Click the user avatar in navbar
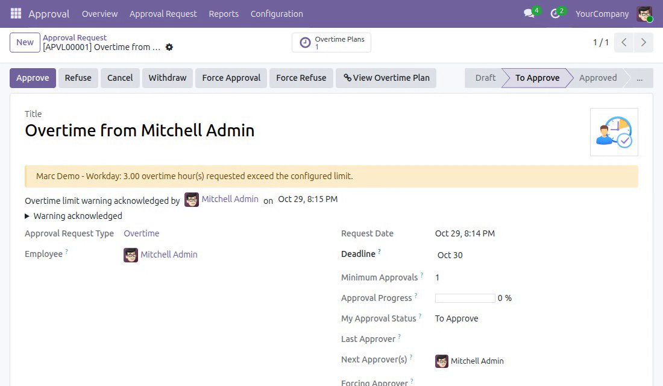Screen dimensions: 663x386 (644, 13)
